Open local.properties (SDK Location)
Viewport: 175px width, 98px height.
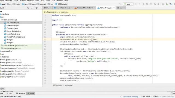[x=13, y=77]
